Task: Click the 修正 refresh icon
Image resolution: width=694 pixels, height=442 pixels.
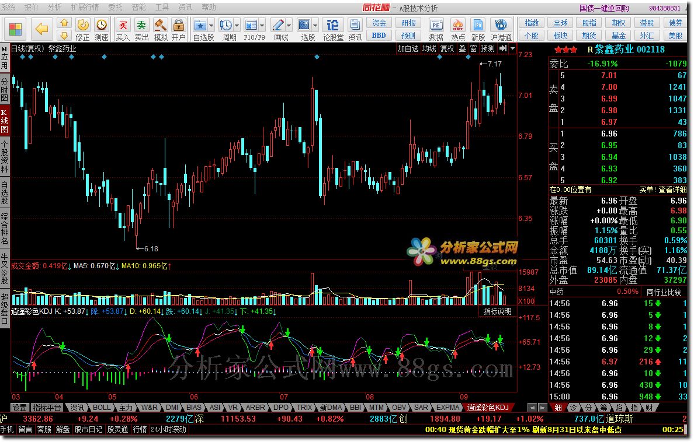Action: tap(82, 25)
